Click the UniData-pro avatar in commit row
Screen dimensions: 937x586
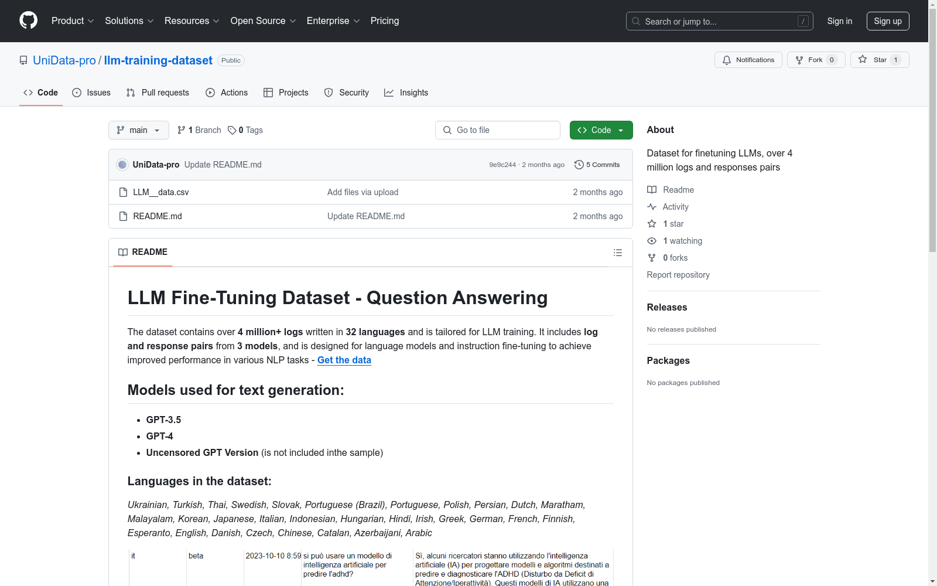(x=122, y=165)
